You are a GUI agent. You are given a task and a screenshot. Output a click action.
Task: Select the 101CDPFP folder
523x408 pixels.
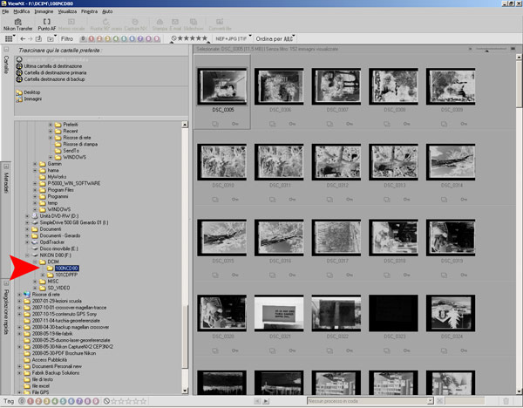(66, 274)
